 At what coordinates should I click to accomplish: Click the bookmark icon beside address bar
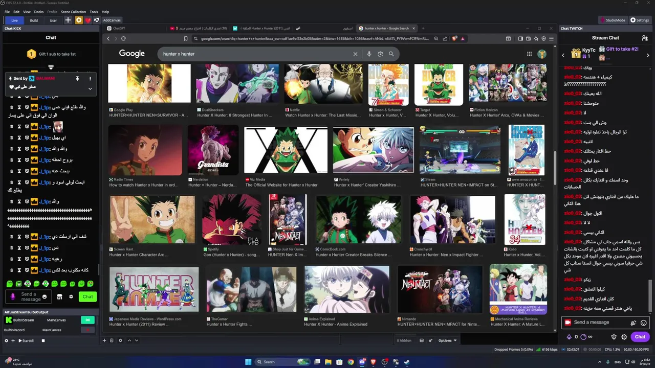tap(185, 38)
